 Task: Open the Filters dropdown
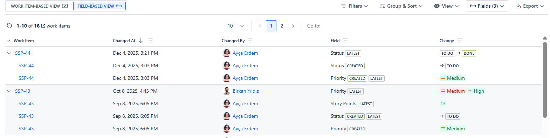pyautogui.click(x=355, y=6)
